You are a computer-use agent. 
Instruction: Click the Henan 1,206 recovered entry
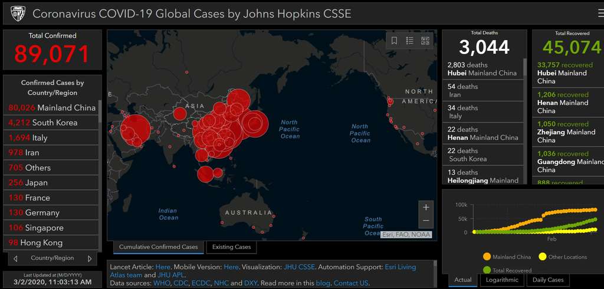pos(568,103)
